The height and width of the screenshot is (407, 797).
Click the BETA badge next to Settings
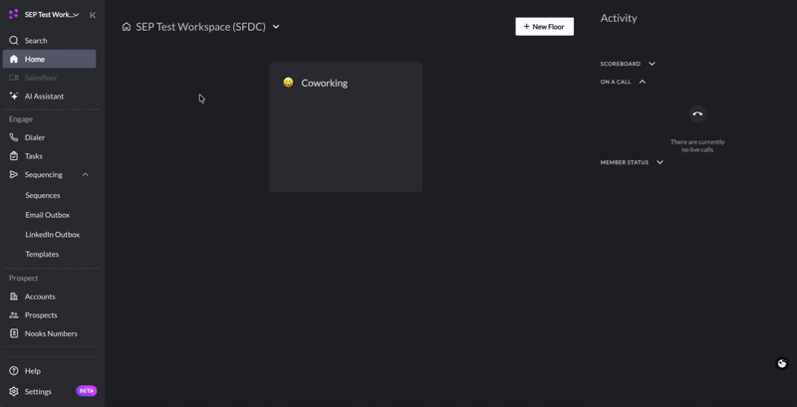pyautogui.click(x=87, y=391)
